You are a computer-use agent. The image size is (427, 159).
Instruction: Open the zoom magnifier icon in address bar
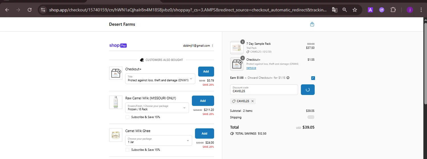click(344, 10)
